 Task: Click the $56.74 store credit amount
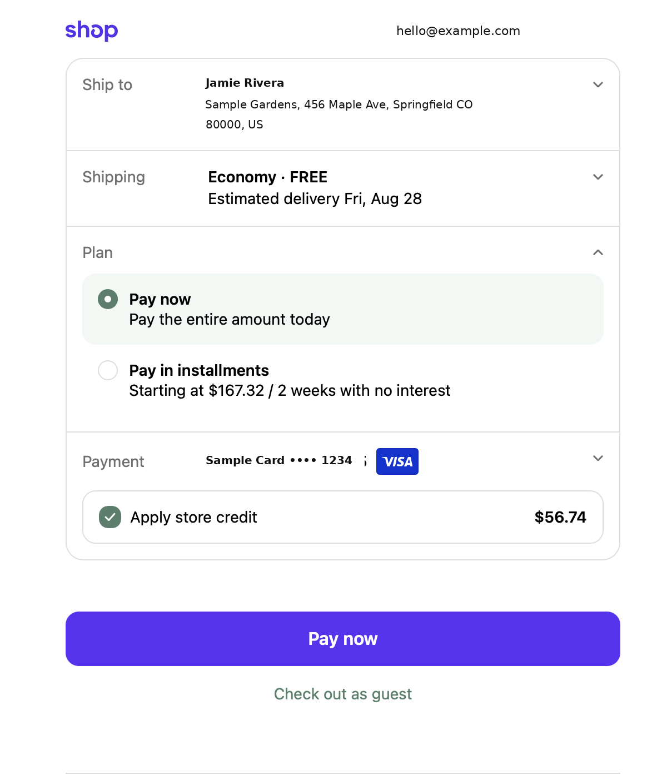[x=560, y=517]
